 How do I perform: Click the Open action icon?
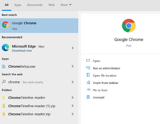pyautogui.click(x=88, y=60)
